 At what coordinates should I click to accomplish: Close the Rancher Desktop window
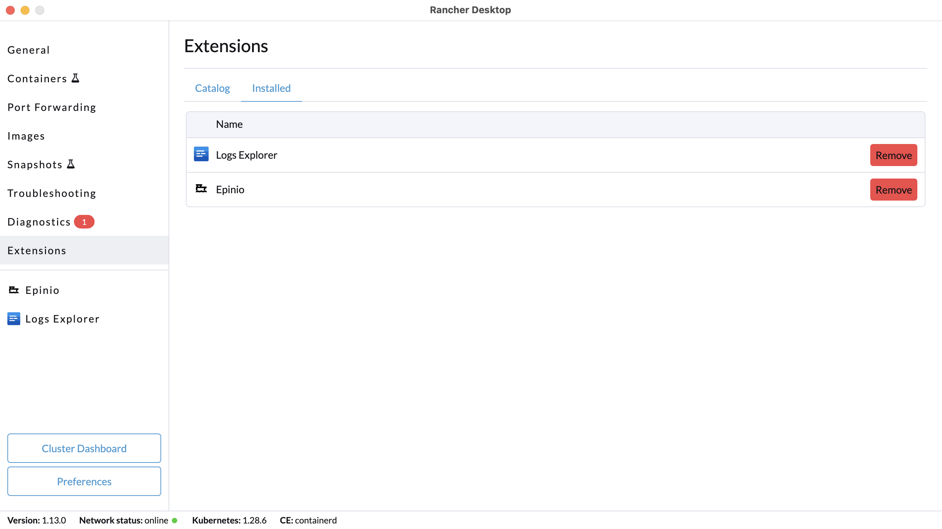(x=10, y=10)
